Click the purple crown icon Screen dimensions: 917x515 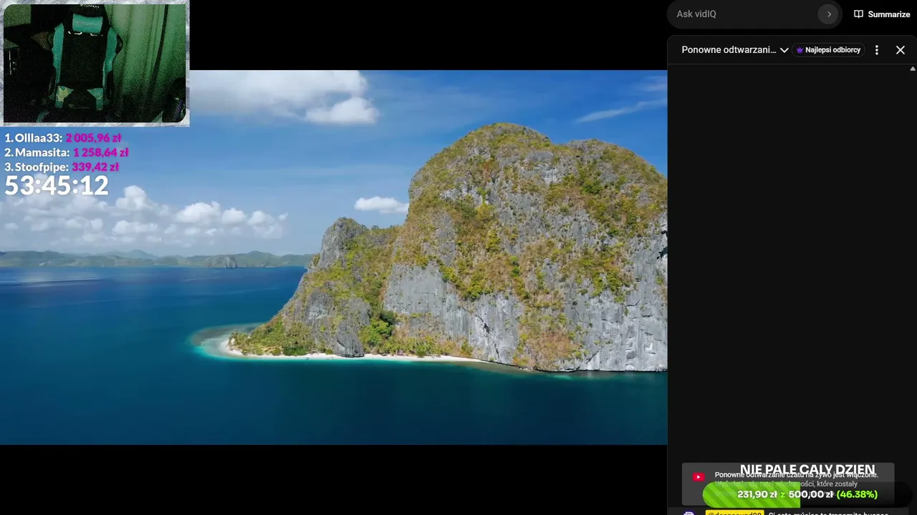coord(800,50)
